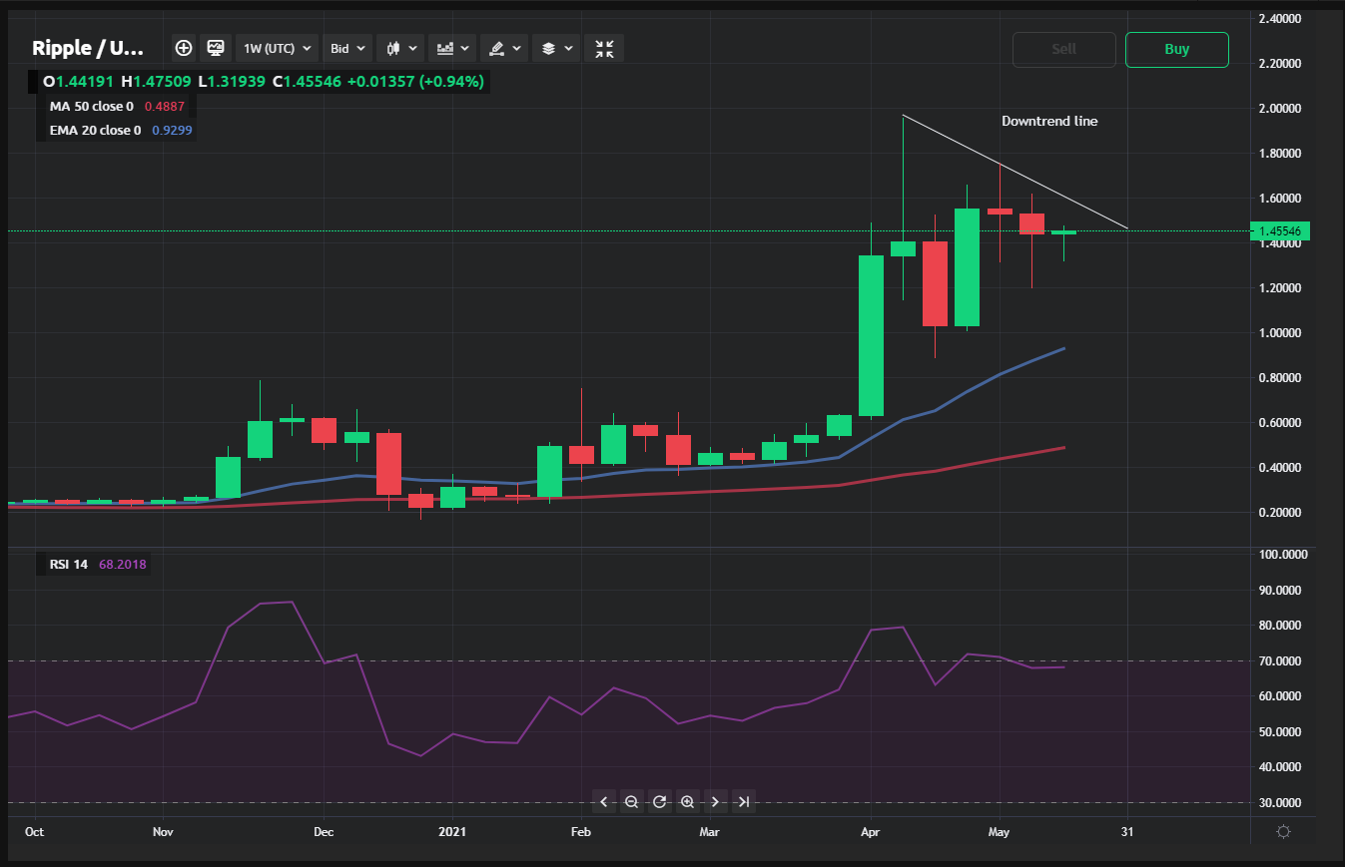
Task: Click the Apr label on time axis
Action: 871,831
